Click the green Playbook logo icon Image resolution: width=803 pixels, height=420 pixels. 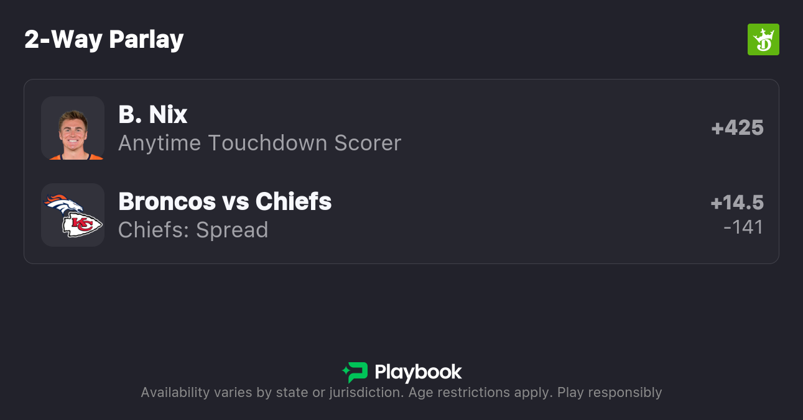[x=355, y=372]
